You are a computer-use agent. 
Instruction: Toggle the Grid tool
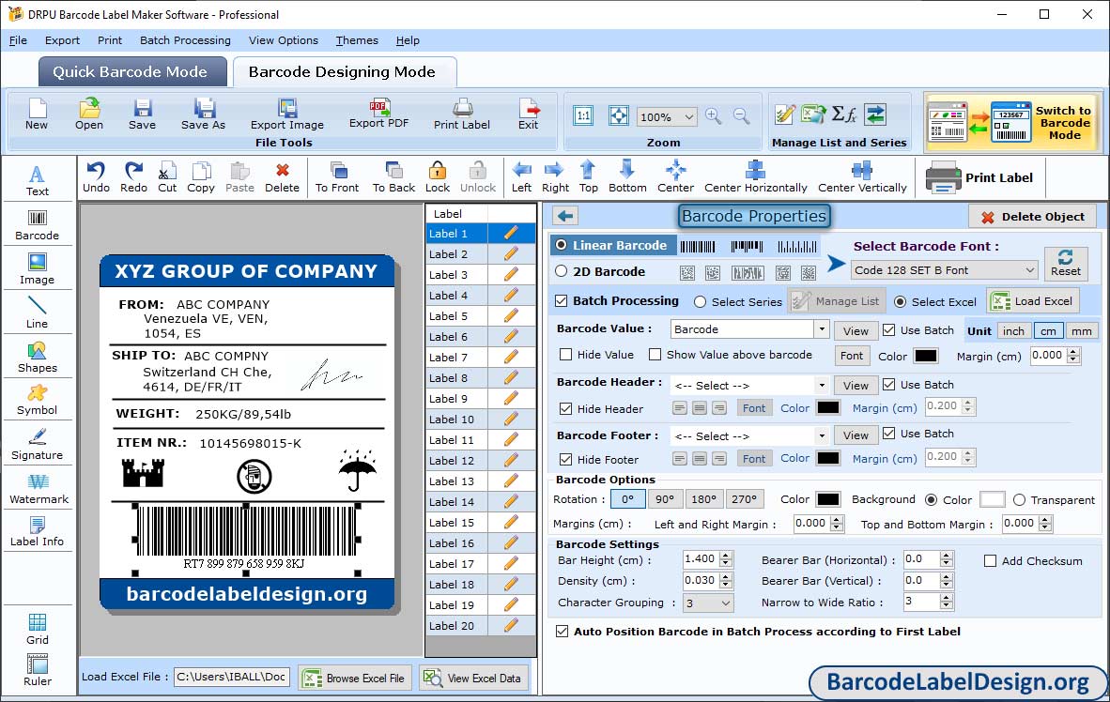pos(37,629)
